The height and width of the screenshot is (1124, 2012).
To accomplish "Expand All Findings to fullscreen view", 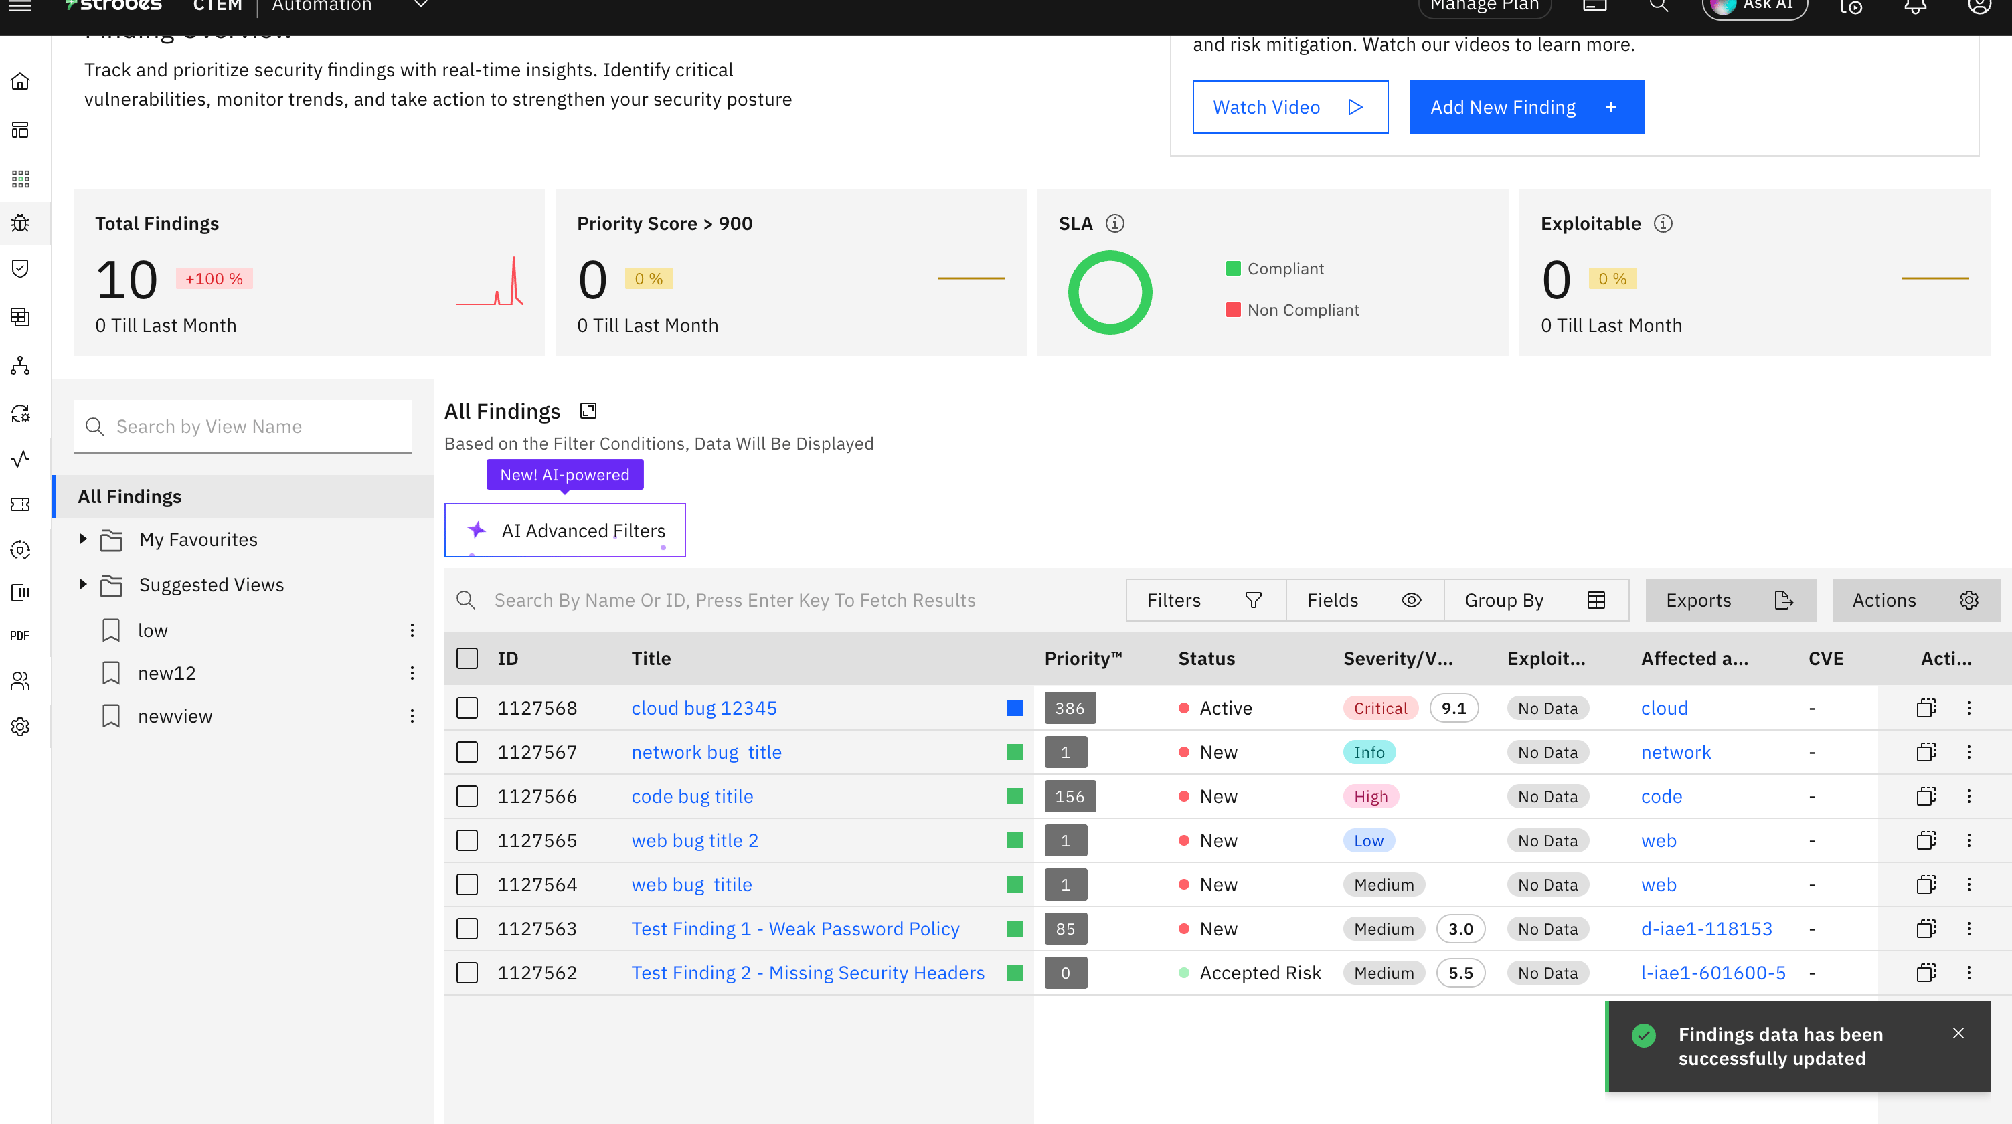I will tap(588, 411).
